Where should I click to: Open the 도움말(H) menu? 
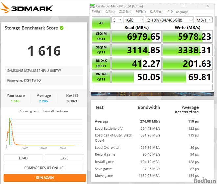click(x=157, y=12)
